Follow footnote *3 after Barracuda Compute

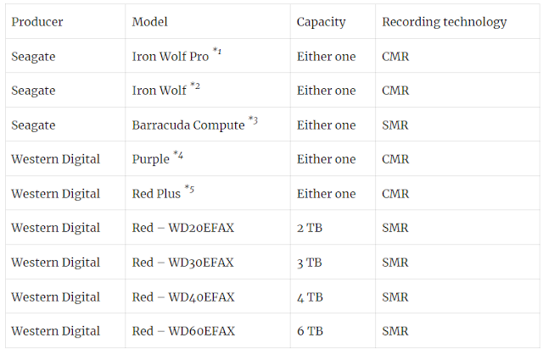pos(253,120)
